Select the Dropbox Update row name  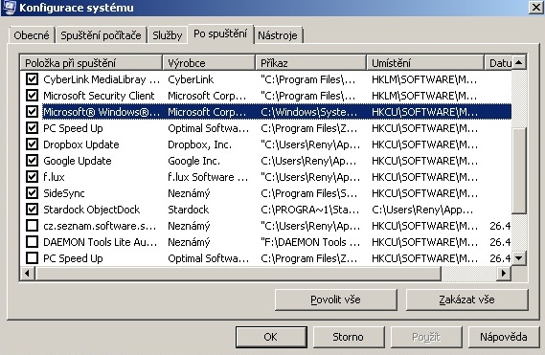tap(81, 144)
